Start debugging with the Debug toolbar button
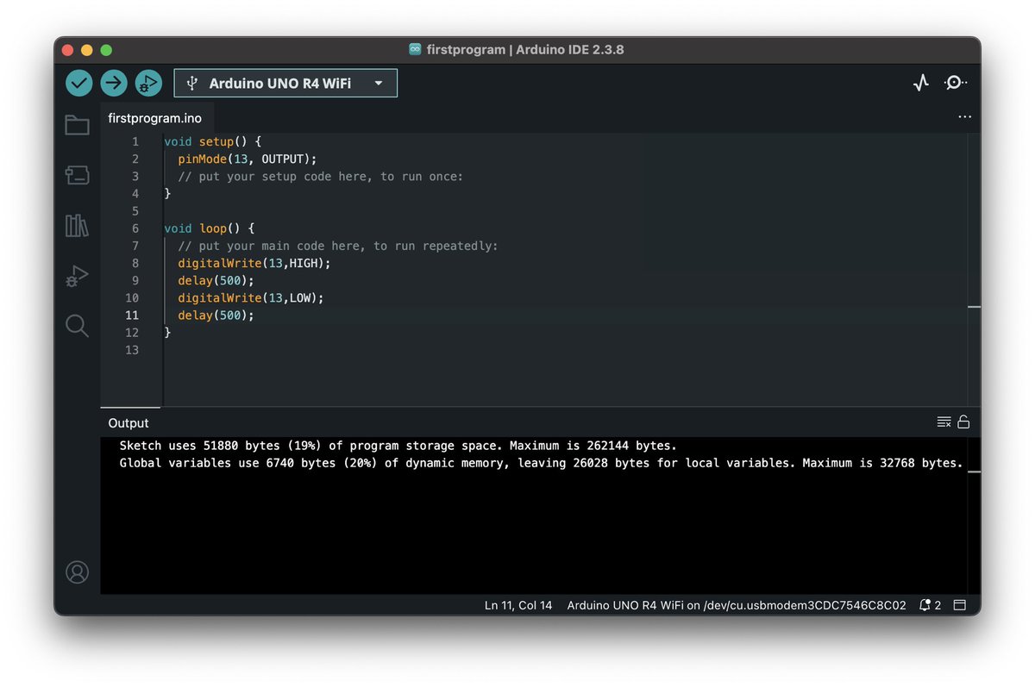Image resolution: width=1035 pixels, height=687 pixels. tap(148, 83)
